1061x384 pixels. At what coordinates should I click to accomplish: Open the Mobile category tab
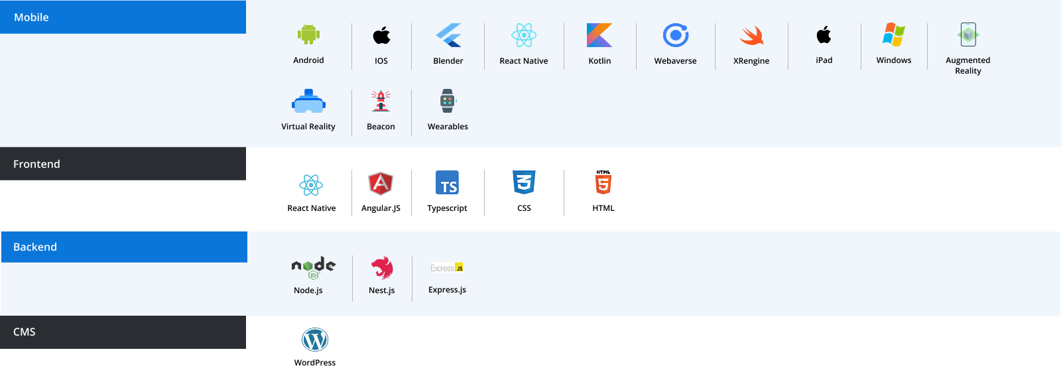click(x=123, y=17)
